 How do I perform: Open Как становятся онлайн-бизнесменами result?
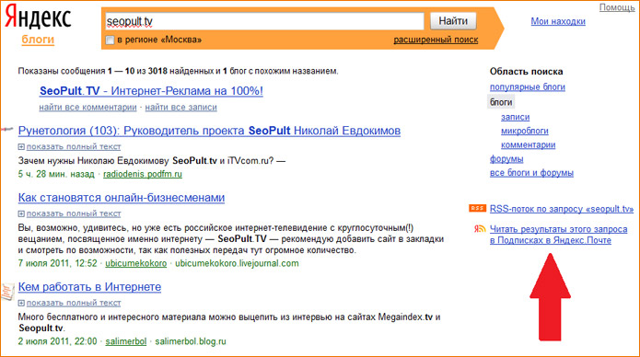[x=122, y=198]
